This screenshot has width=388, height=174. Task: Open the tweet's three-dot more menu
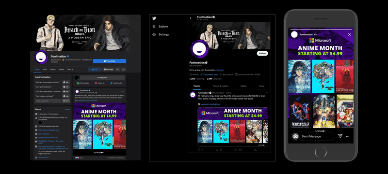(x=267, y=93)
